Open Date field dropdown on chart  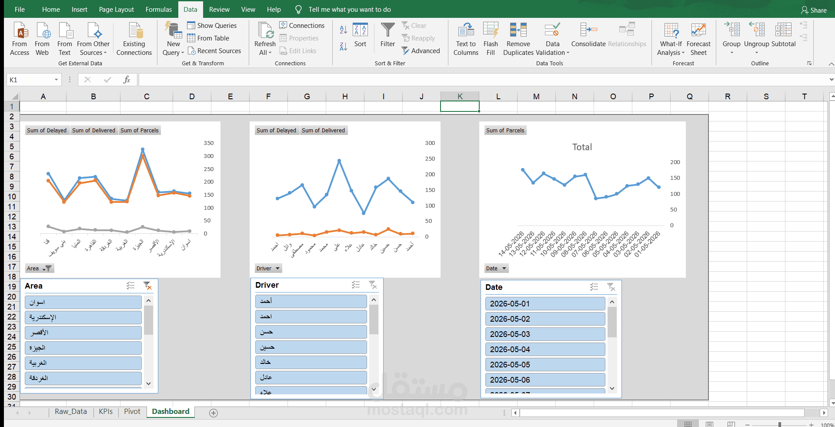pos(496,269)
